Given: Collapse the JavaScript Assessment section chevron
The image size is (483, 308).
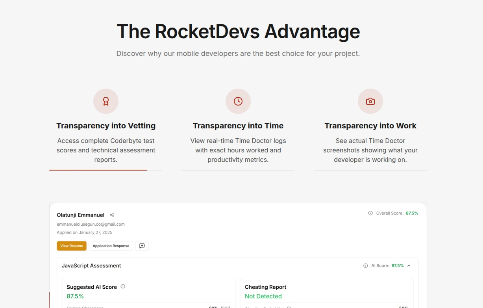Looking at the screenshot, I should pyautogui.click(x=409, y=266).
